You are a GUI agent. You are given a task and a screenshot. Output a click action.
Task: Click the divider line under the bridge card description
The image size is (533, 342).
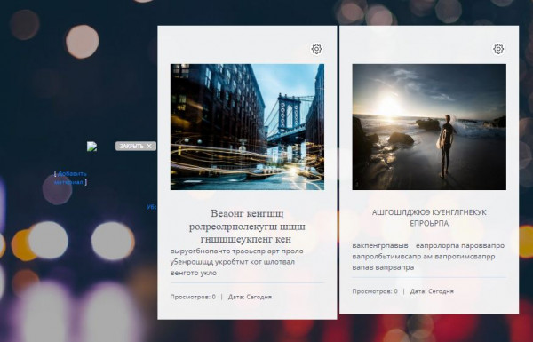click(x=247, y=282)
